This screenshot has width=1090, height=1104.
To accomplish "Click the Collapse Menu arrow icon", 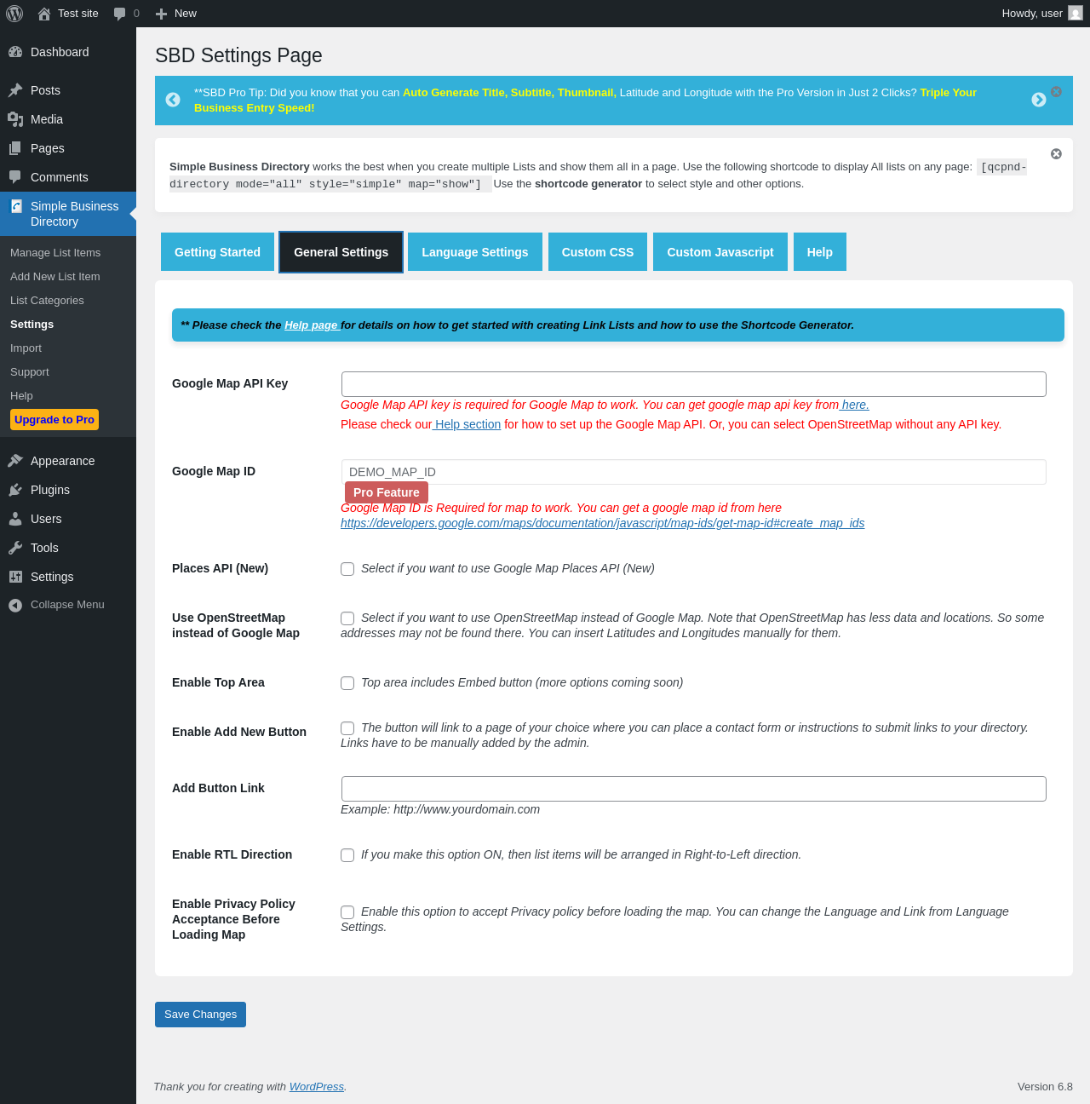I will tap(15, 605).
